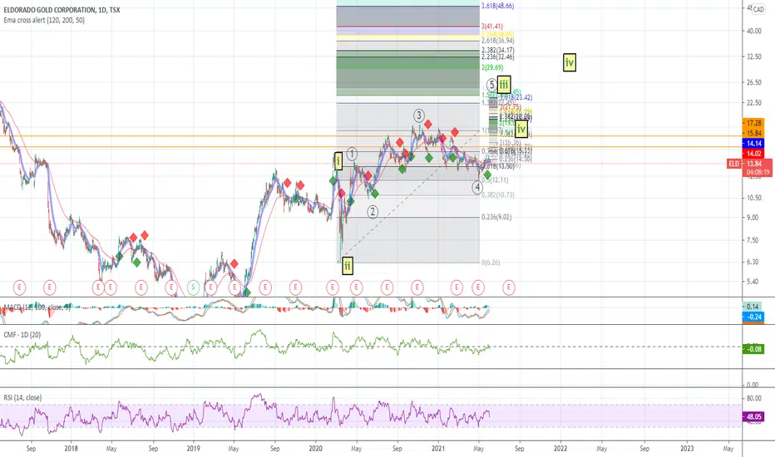
Task: Click 40.00 on the price axis
Action: tap(753, 31)
